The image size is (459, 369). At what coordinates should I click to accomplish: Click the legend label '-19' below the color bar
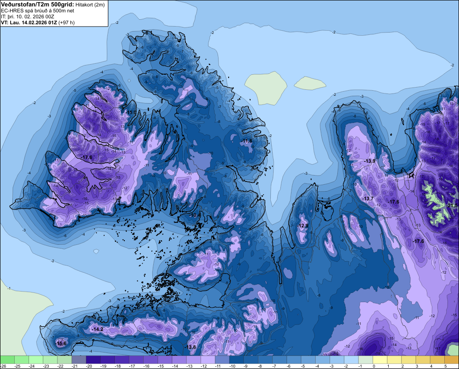click(x=104, y=366)
